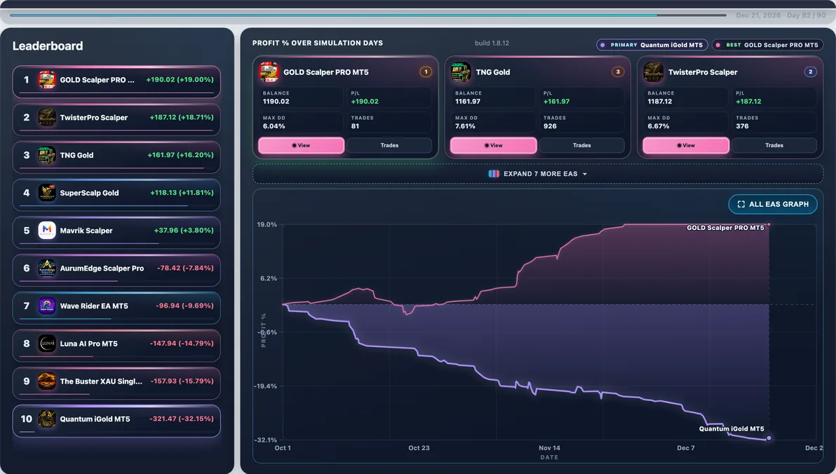
Task: Select leaderboard row 7 Wave Rider EA
Action: (116, 308)
